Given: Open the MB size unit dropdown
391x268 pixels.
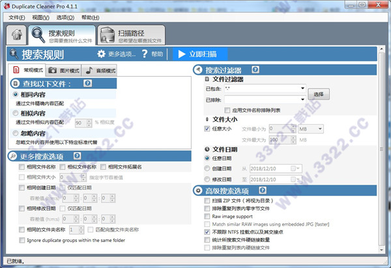Looking at the screenshot, I should point(320,129).
